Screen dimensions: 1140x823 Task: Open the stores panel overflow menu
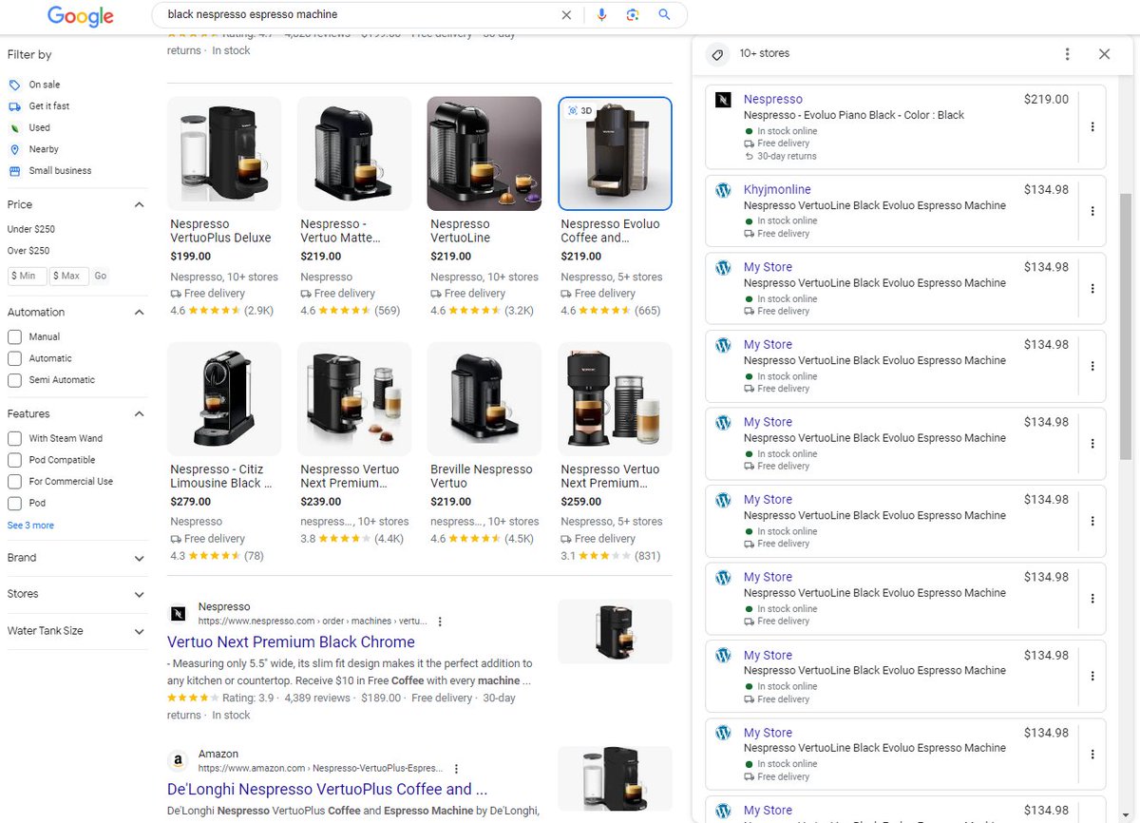[1067, 54]
